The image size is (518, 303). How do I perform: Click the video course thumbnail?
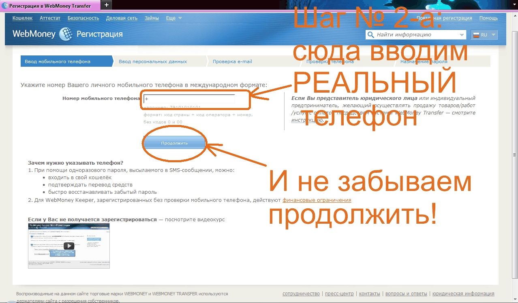pos(69,246)
